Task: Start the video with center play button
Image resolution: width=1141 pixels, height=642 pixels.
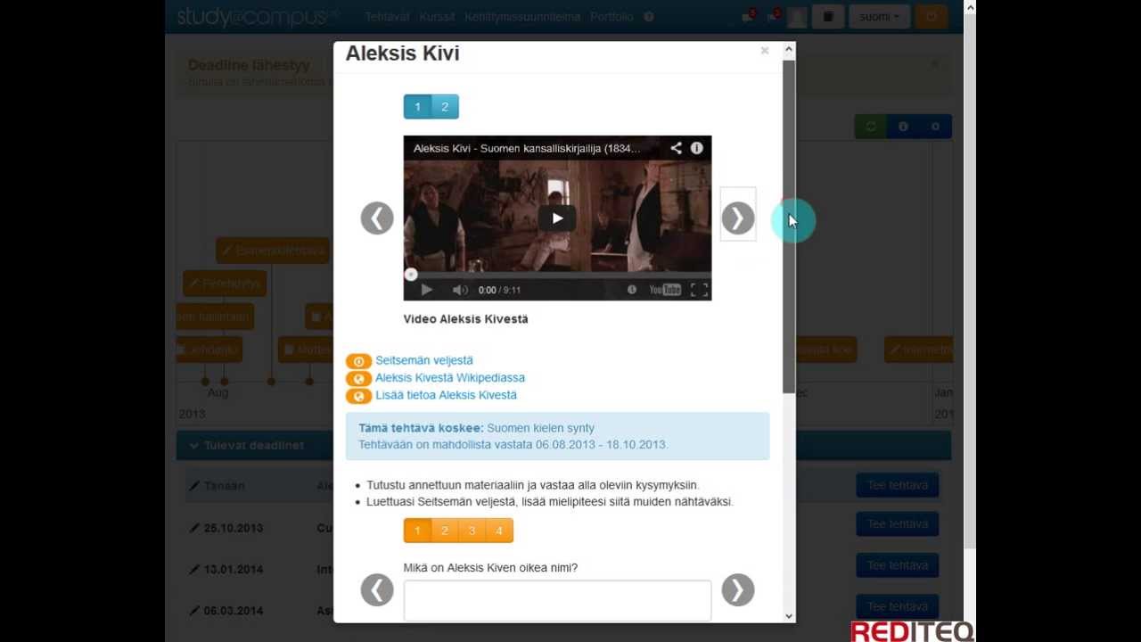Action: 557,218
